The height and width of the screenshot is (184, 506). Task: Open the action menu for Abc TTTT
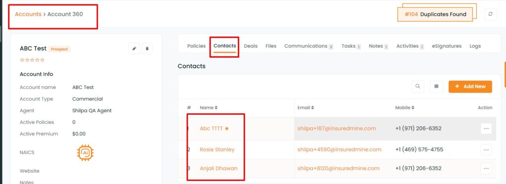click(x=486, y=128)
